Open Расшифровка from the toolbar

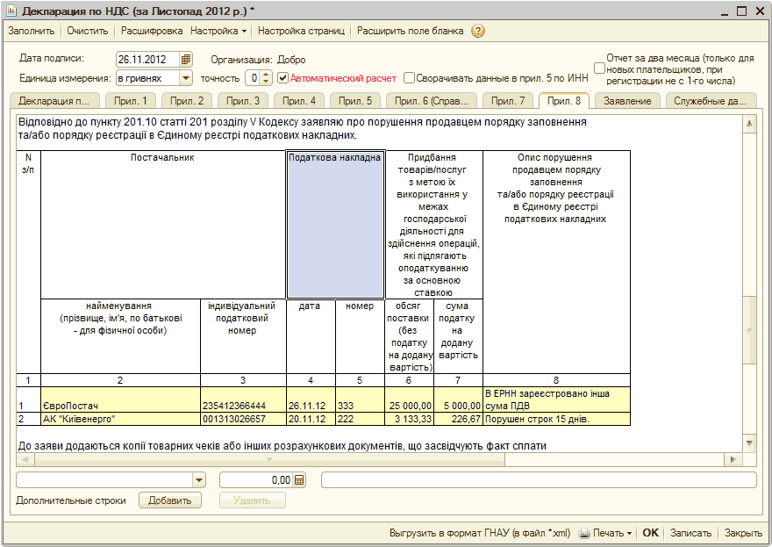(x=152, y=31)
